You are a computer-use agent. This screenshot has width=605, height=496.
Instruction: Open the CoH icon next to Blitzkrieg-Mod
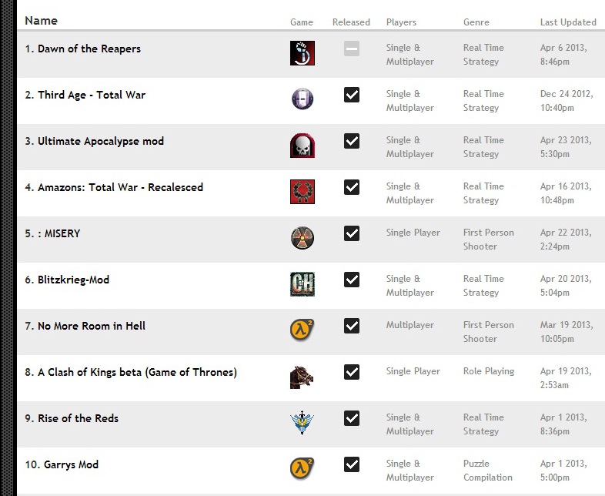(302, 284)
